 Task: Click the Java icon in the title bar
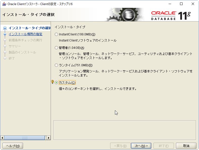tap(4, 4)
